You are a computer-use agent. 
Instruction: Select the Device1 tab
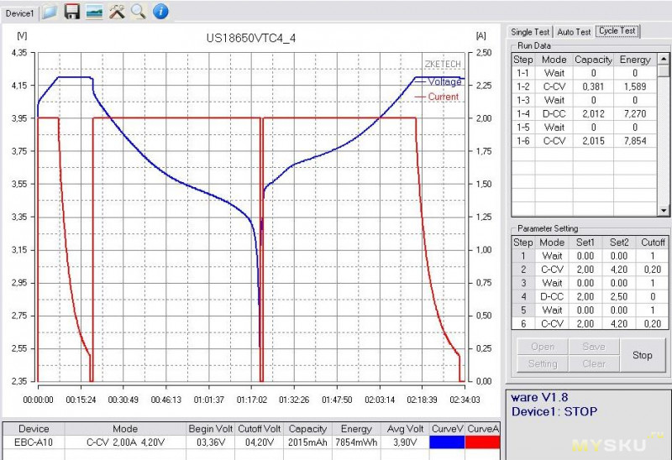click(x=20, y=13)
